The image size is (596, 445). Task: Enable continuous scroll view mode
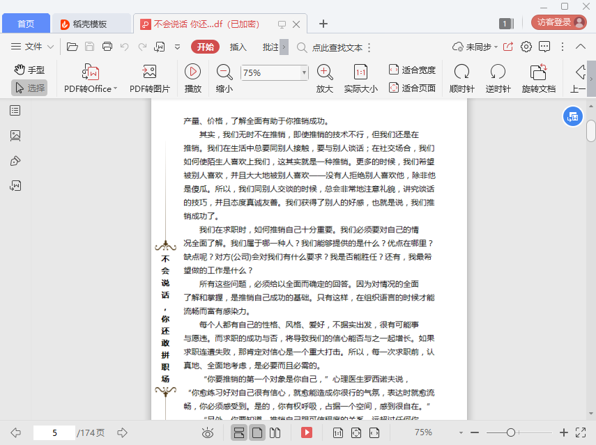[x=239, y=432]
